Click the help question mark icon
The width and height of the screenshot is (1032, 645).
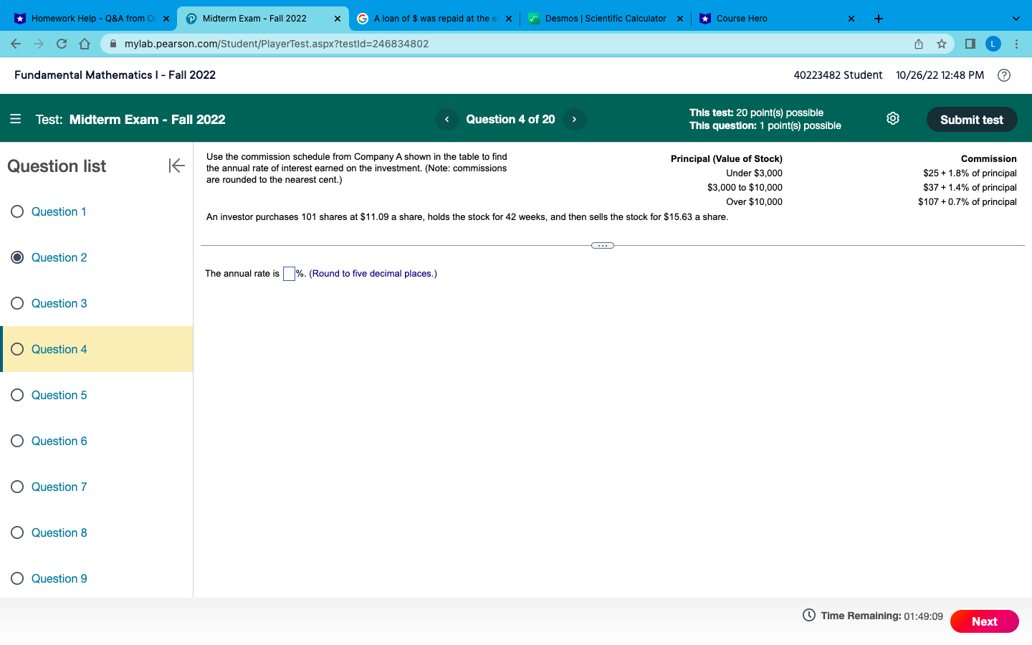coord(1003,75)
